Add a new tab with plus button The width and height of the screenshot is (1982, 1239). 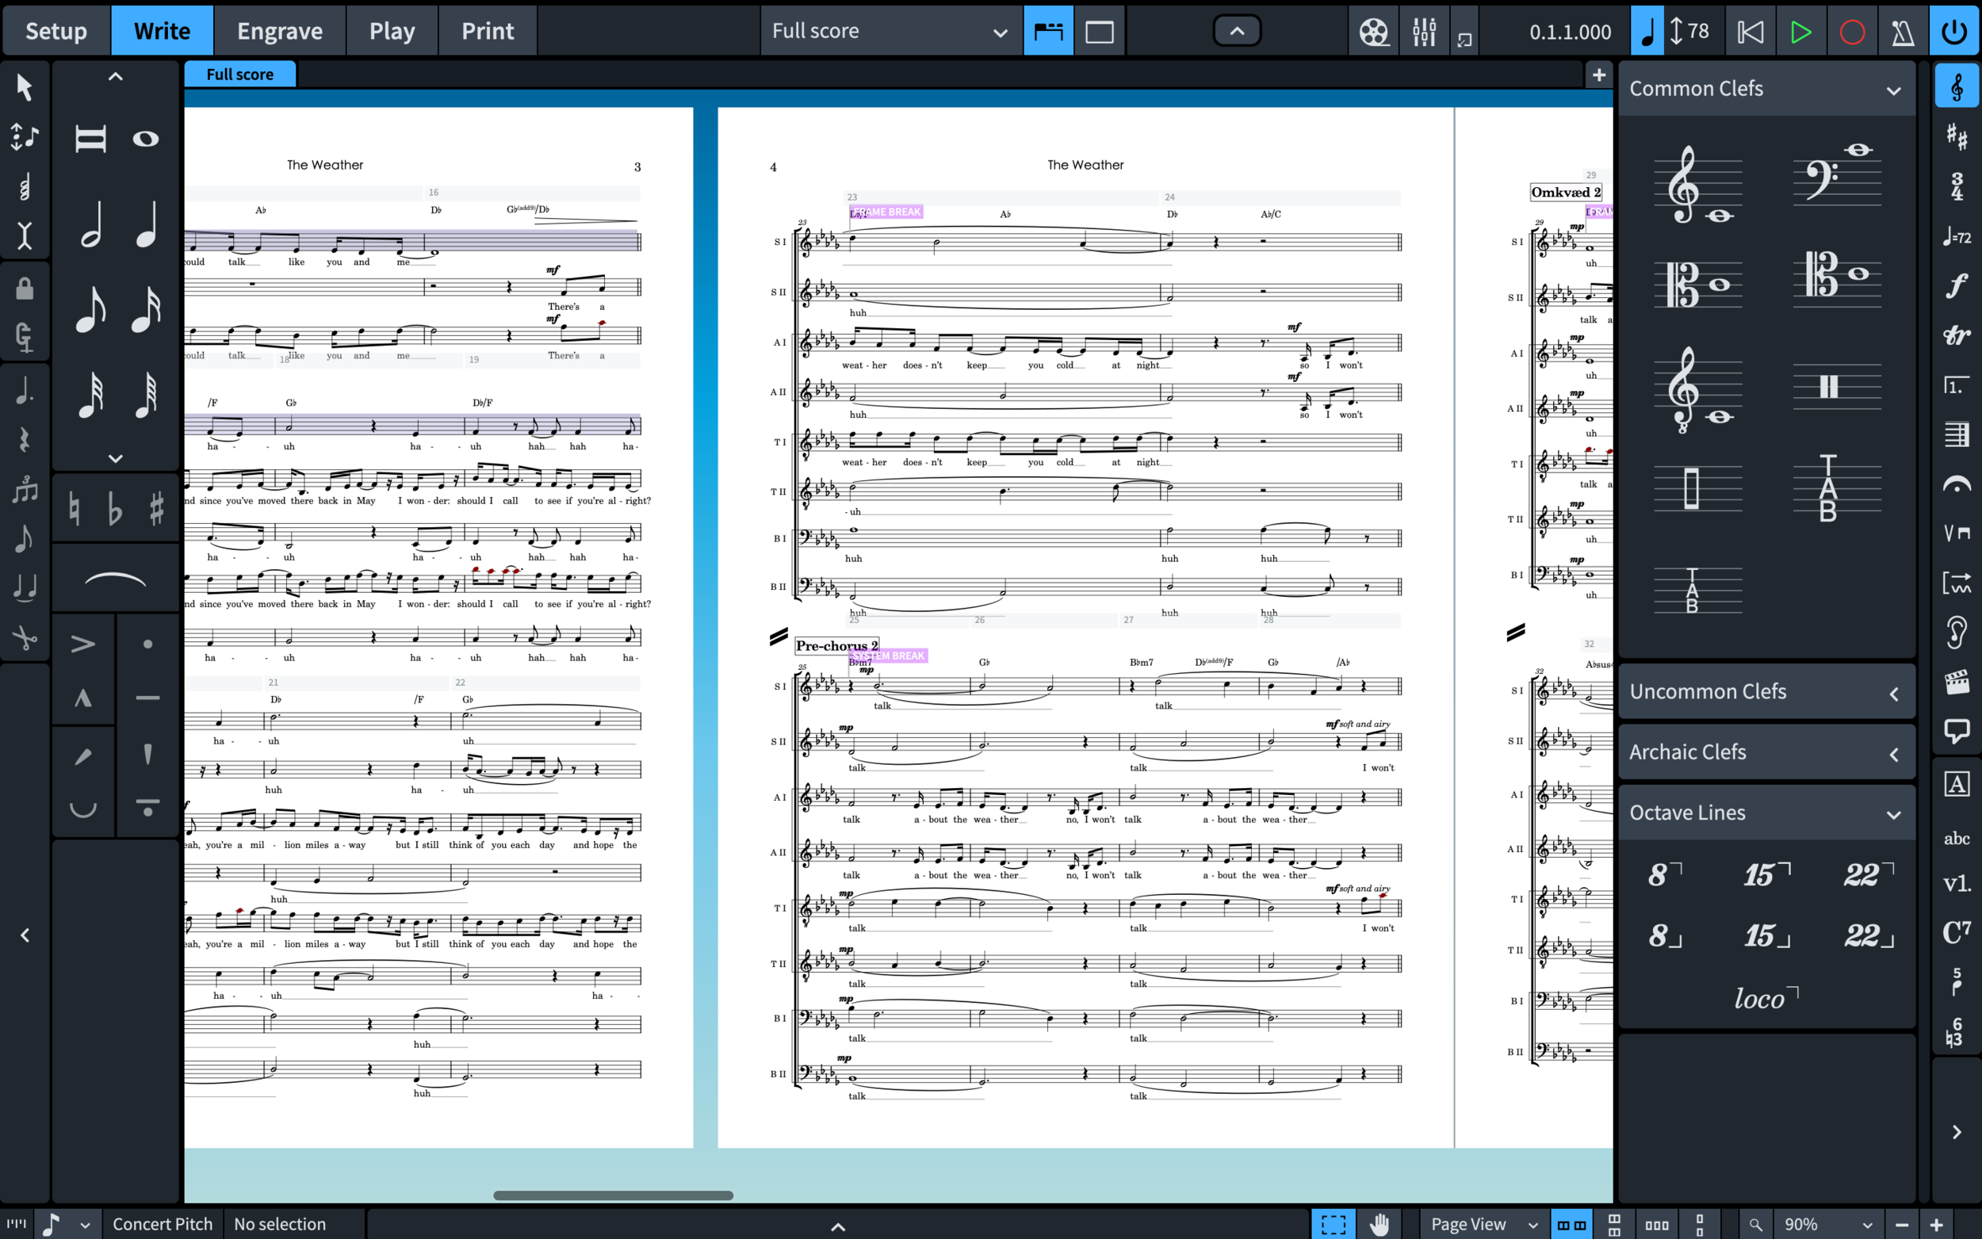1597,75
